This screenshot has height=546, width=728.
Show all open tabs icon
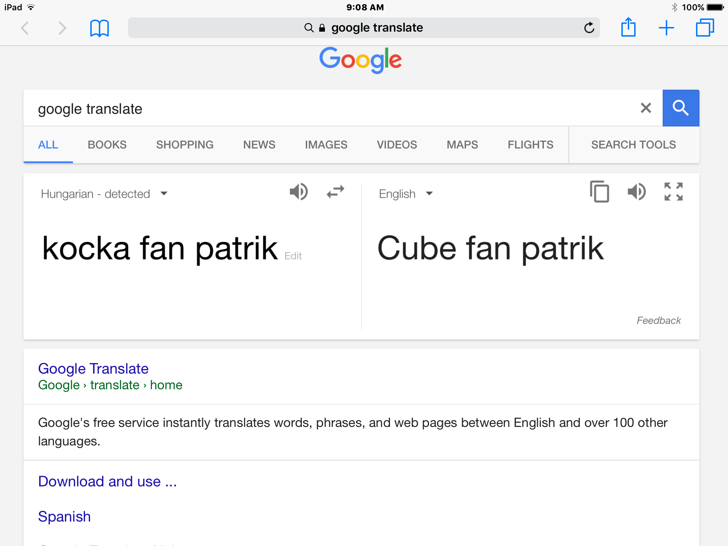click(x=705, y=27)
